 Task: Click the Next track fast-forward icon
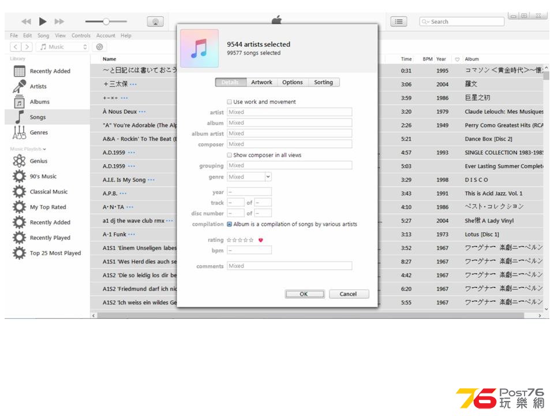pyautogui.click(x=59, y=21)
